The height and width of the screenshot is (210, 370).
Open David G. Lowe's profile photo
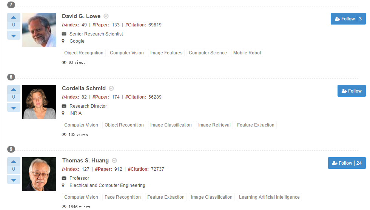pos(39,30)
